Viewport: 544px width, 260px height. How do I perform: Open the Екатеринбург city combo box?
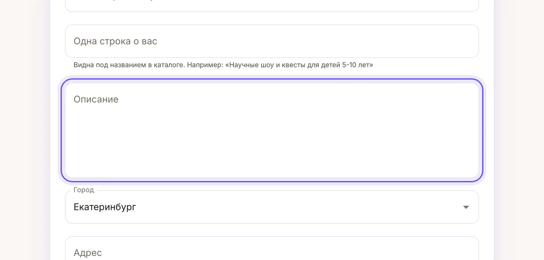click(272, 207)
